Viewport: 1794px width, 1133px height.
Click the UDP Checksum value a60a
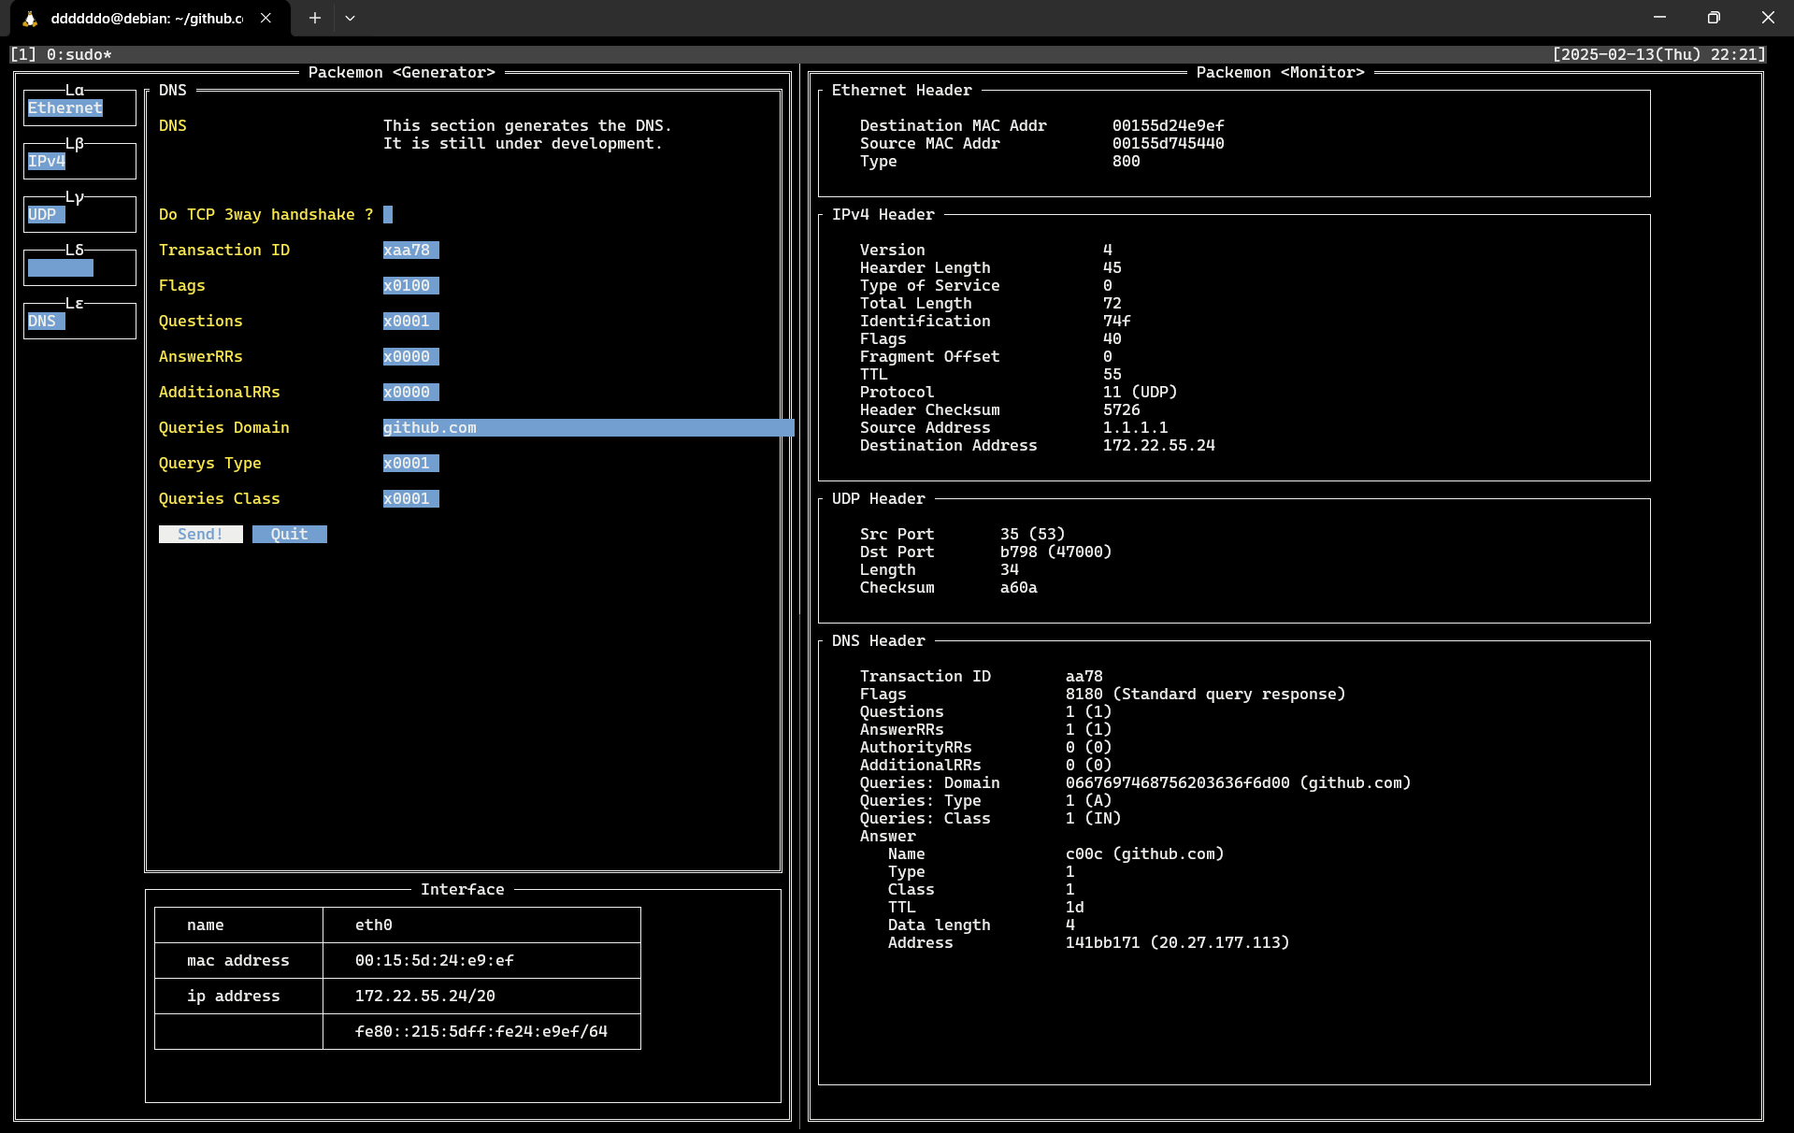tap(1019, 588)
